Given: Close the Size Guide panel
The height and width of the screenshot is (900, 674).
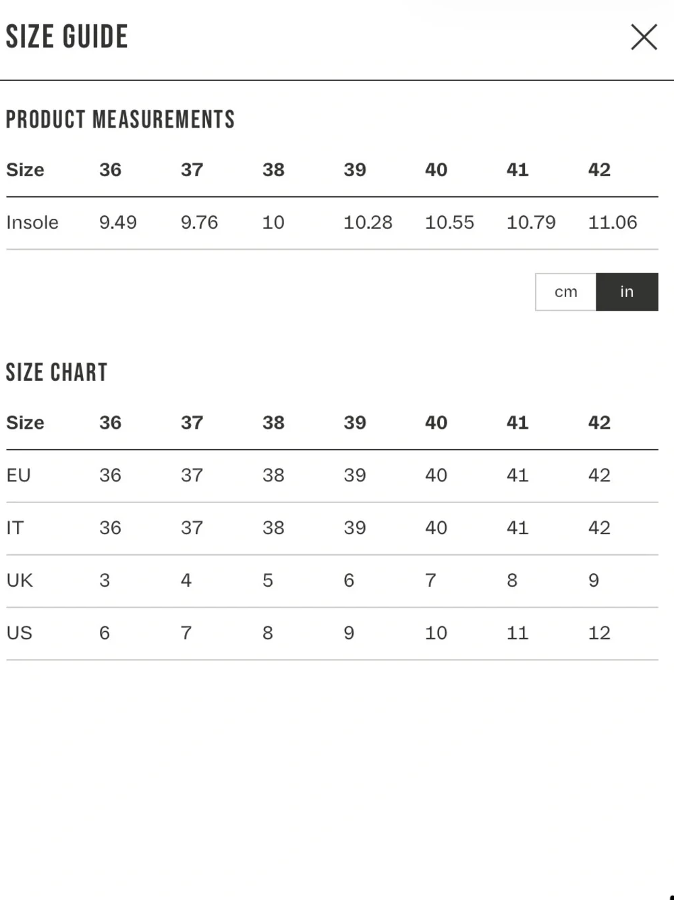Looking at the screenshot, I should tap(644, 37).
